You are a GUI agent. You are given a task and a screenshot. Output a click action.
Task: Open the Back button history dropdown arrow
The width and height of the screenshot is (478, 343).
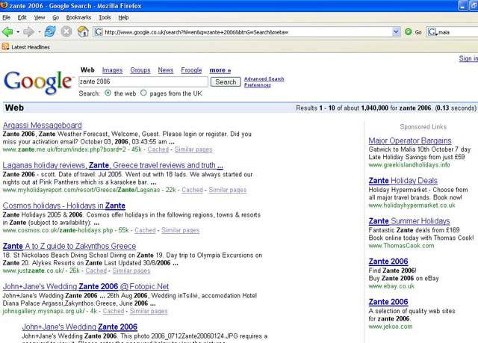point(18,31)
